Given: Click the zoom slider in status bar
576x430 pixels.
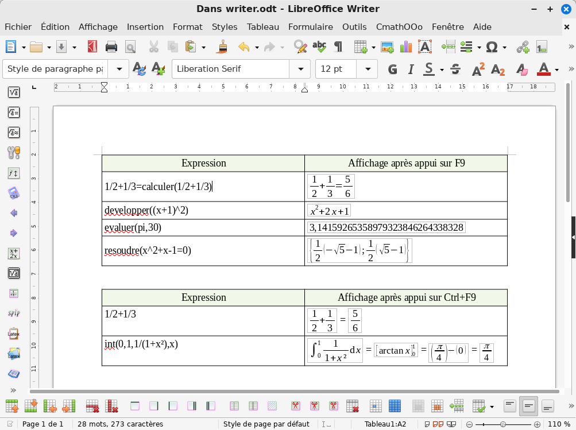Looking at the screenshot, I should tap(503, 424).
